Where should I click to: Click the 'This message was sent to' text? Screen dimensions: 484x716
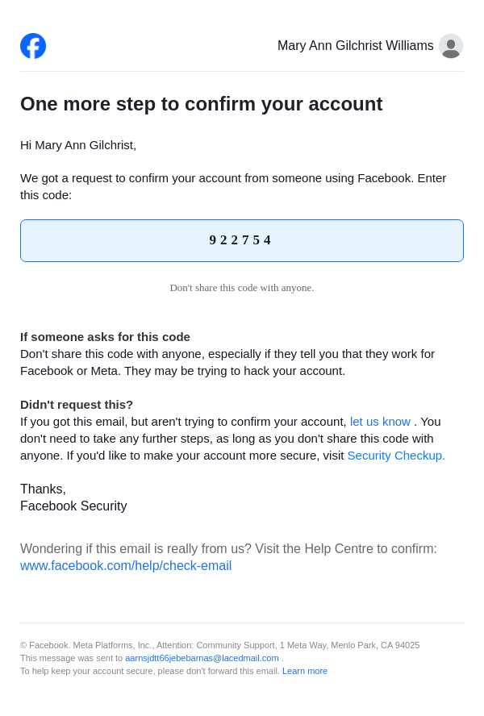[72, 658]
